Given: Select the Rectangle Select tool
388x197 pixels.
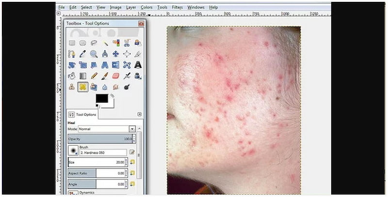Looking at the screenshot, I should 72,43.
